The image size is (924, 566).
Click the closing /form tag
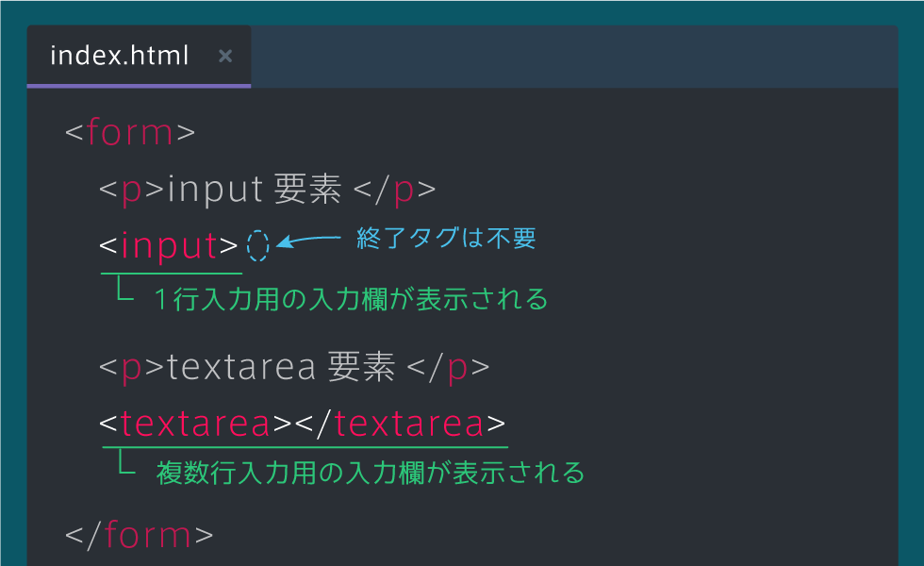coord(140,536)
